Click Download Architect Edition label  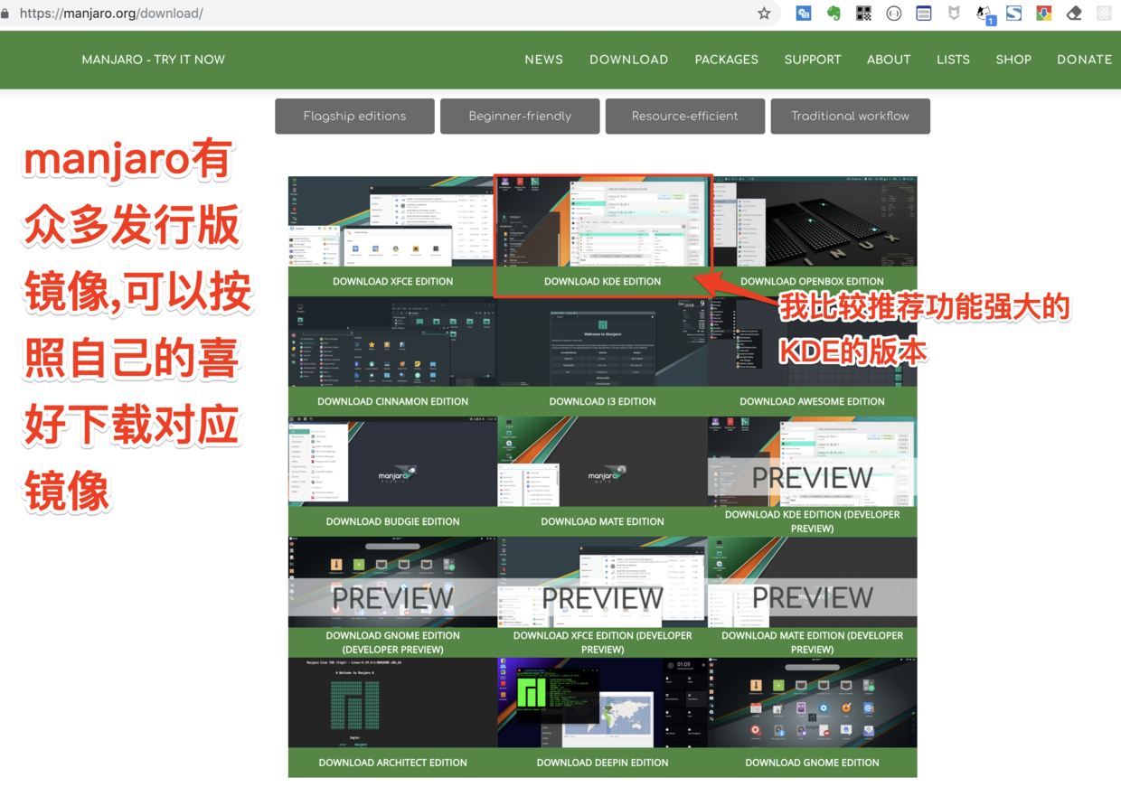392,763
